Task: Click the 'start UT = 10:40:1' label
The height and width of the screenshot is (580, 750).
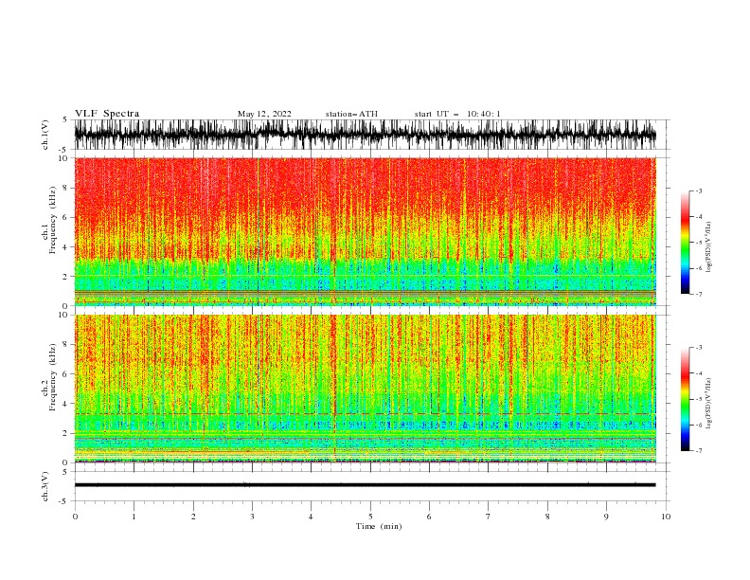Action: [457, 114]
